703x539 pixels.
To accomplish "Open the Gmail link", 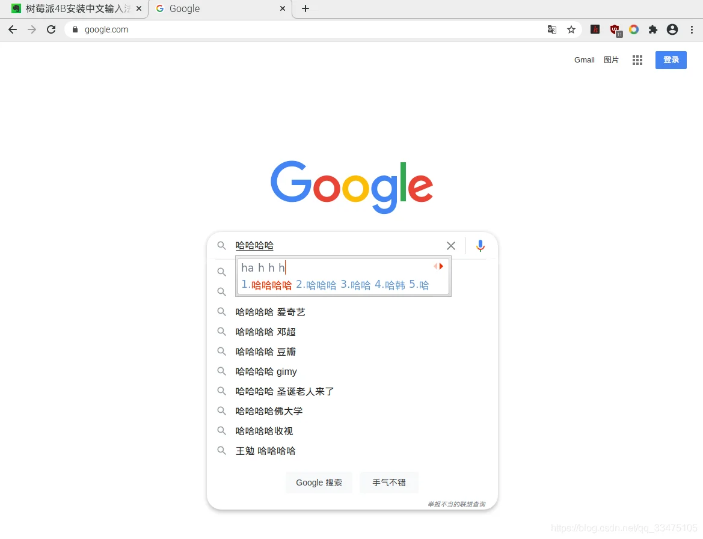I will [584, 60].
